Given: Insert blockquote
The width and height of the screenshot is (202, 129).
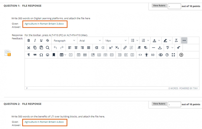Looking at the screenshot, I should tap(35, 55).
